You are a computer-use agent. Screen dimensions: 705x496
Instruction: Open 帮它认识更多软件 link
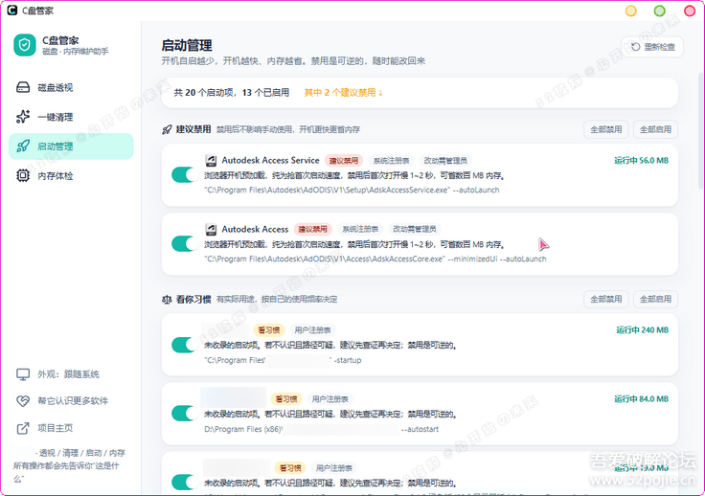click(x=73, y=401)
